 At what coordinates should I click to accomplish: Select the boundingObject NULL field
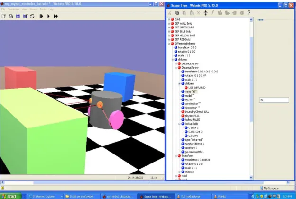point(197,112)
